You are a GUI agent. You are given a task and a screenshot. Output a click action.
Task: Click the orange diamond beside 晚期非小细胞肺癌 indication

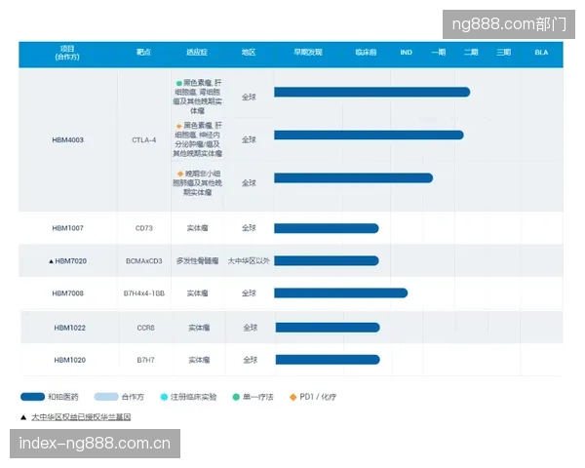(x=180, y=174)
